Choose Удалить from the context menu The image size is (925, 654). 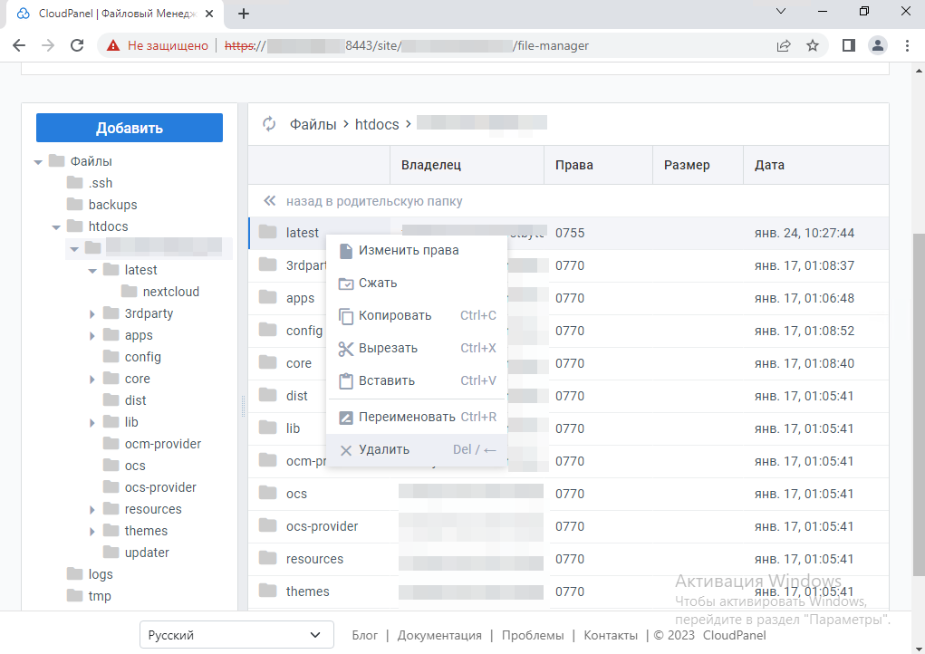pos(384,450)
